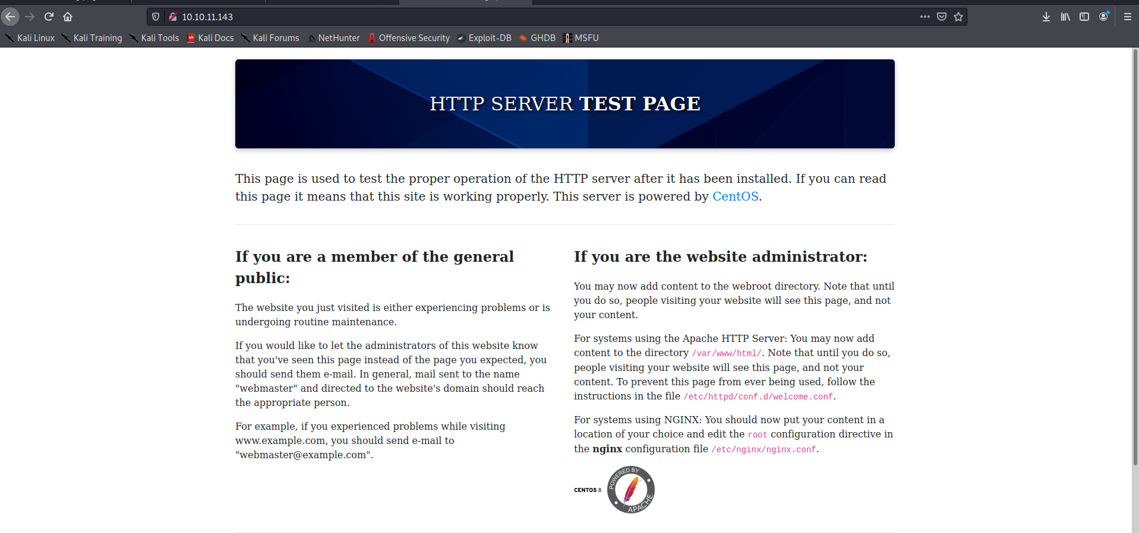
Task: Follow the CentOS hyperlink
Action: (735, 196)
